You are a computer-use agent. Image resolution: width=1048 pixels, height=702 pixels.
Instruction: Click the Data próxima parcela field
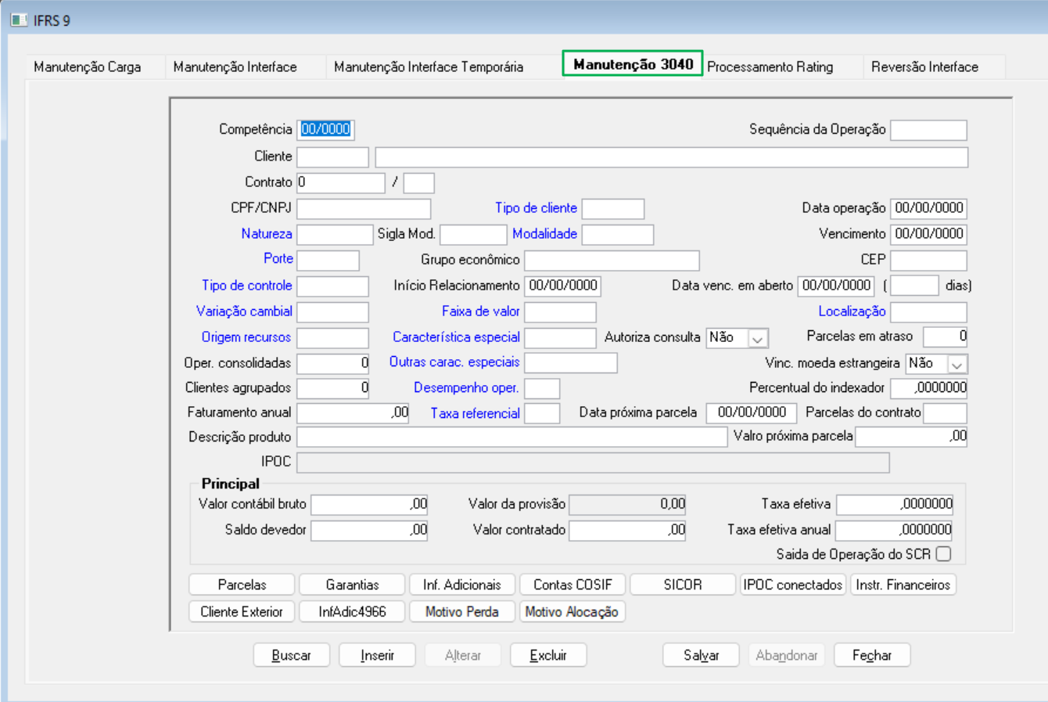752,413
